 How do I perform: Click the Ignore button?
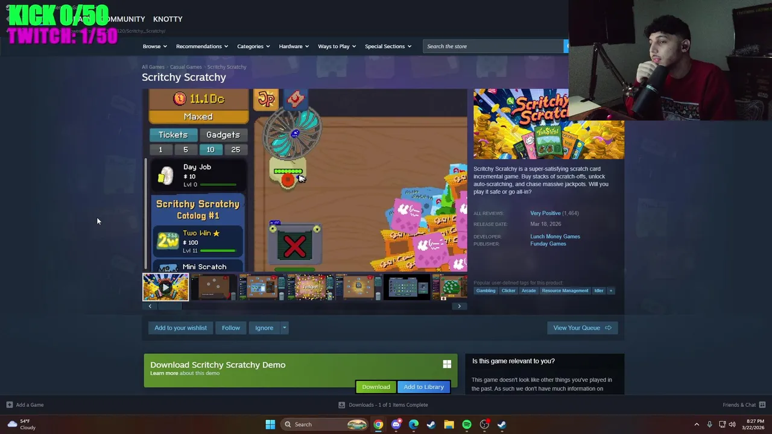(264, 328)
